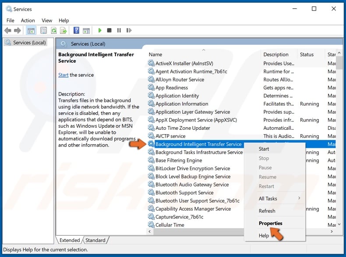Click the Export List toolbar icon
This screenshot has width=346, height=257.
64,30
